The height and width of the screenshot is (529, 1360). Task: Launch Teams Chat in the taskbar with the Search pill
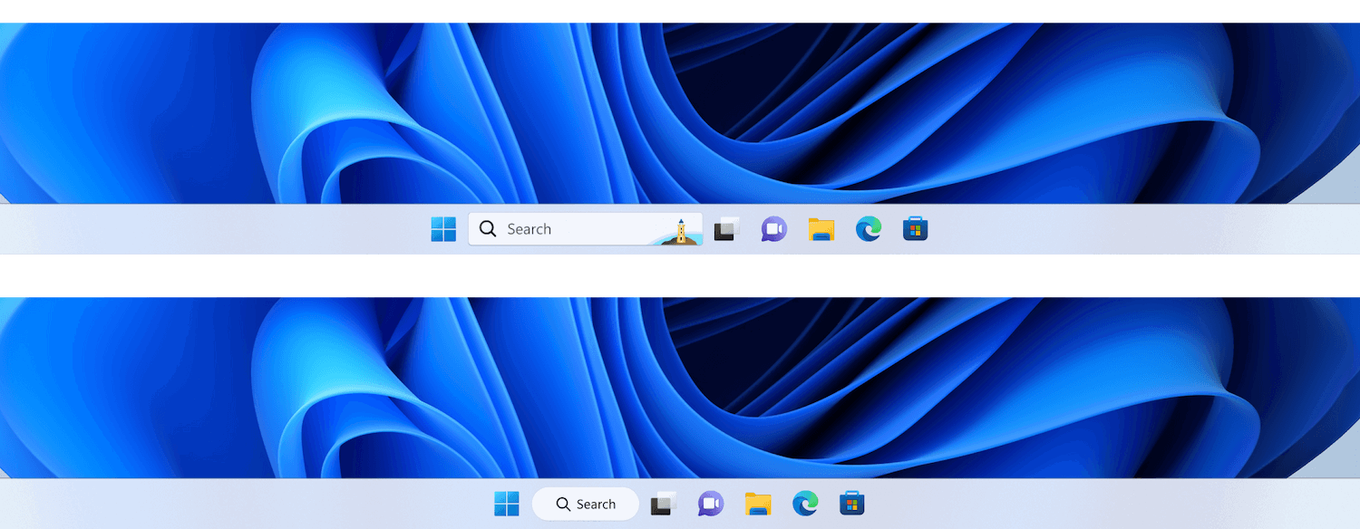pos(711,504)
